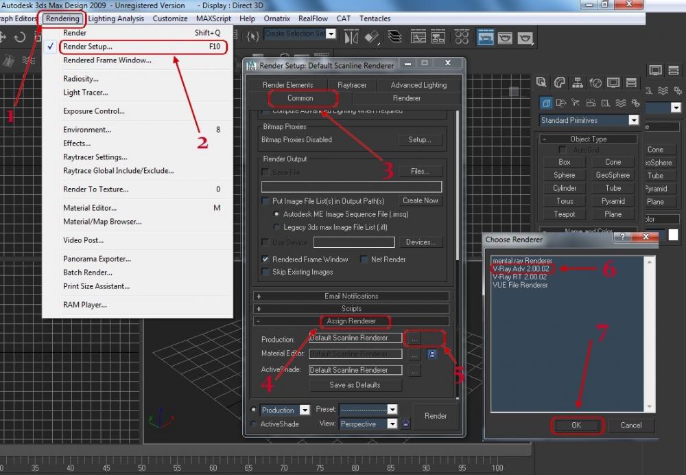Enable the Net Render checkbox
Screen dimensions: 686x475
(x=364, y=259)
